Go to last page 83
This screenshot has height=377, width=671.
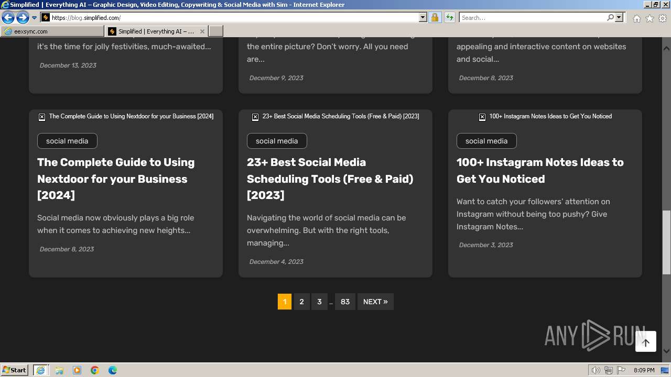[x=345, y=302]
